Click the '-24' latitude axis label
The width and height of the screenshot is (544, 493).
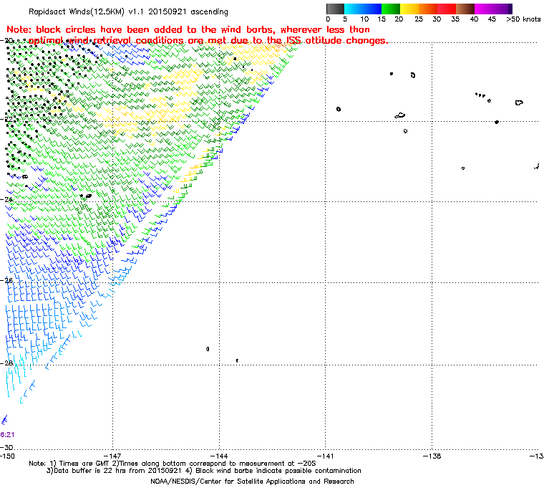(x=7, y=200)
